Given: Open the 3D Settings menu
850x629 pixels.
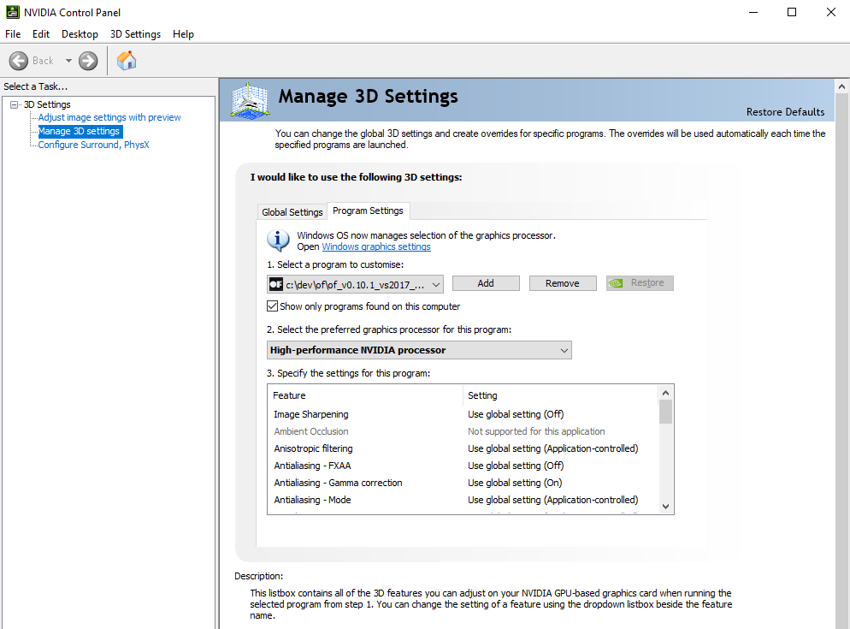Looking at the screenshot, I should point(135,34).
